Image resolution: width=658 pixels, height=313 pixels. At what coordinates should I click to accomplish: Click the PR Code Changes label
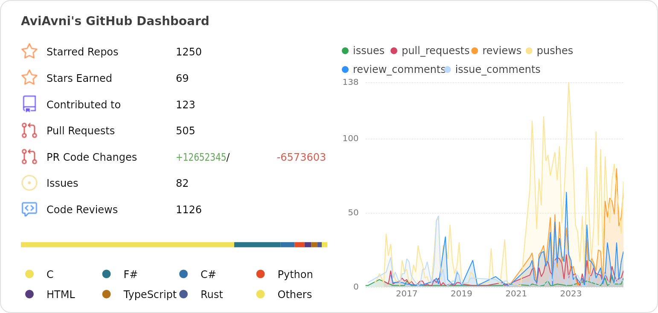(92, 157)
